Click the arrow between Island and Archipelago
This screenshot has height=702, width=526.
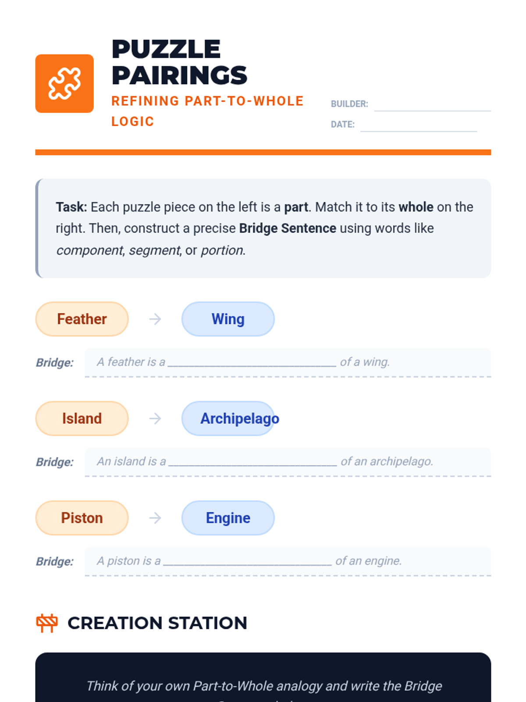coord(155,419)
